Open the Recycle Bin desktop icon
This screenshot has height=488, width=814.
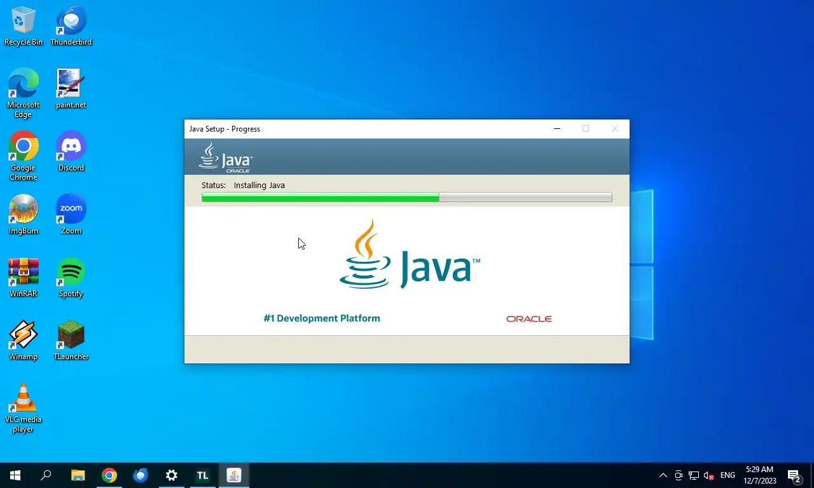[24, 27]
